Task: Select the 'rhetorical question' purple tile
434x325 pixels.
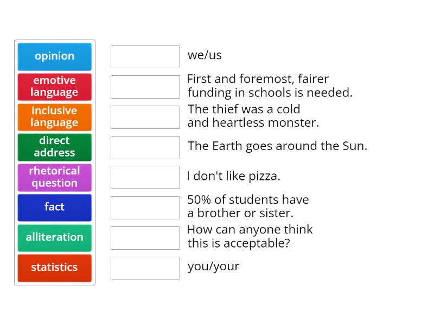Action: [x=54, y=177]
